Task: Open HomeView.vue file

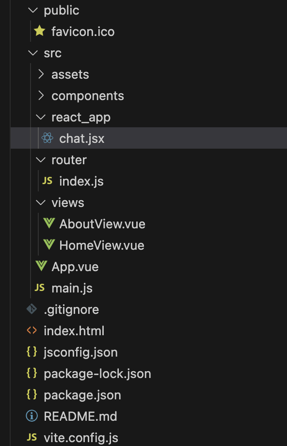Action: pyautogui.click(x=102, y=245)
